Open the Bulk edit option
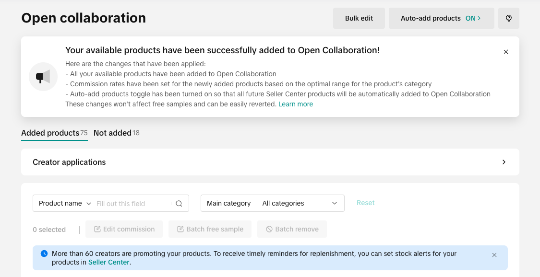The image size is (540, 277). [359, 18]
